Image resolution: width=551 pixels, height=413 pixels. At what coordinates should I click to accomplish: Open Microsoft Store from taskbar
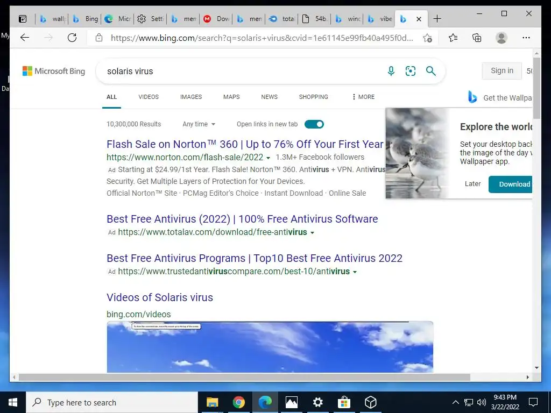coord(344,402)
